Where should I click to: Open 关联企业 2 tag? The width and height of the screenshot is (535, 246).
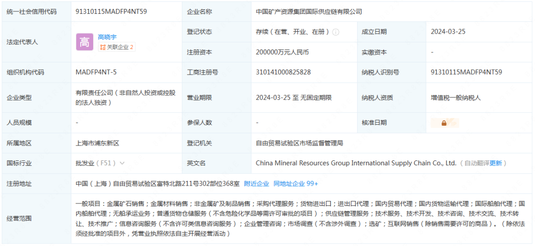[117, 48]
